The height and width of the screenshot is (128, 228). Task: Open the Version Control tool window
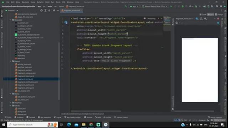pos(121,117)
